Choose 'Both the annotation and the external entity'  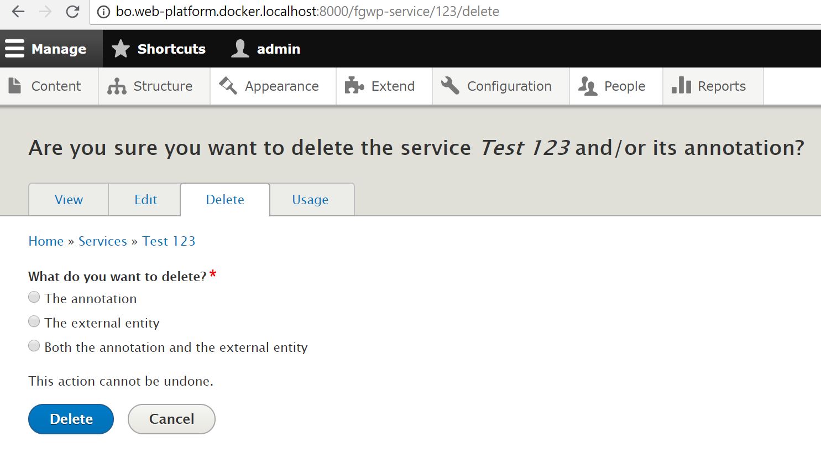tap(34, 346)
